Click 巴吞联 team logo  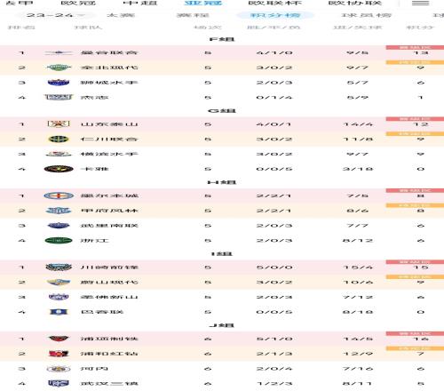point(59,312)
